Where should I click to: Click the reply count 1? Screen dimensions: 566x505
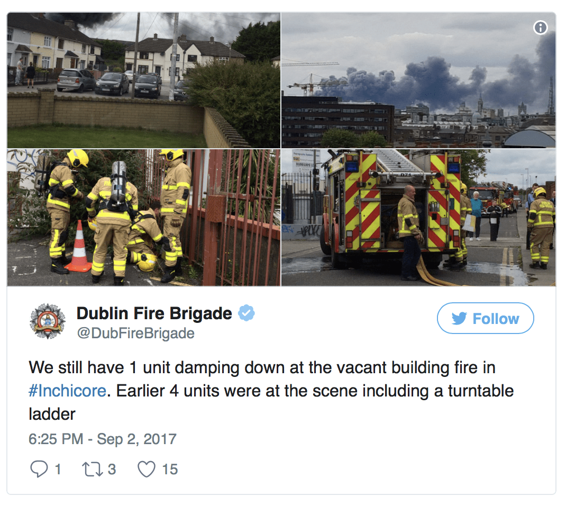pos(58,469)
